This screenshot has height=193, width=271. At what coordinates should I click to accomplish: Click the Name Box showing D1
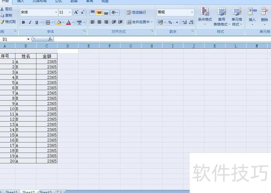pyautogui.click(x=14, y=39)
